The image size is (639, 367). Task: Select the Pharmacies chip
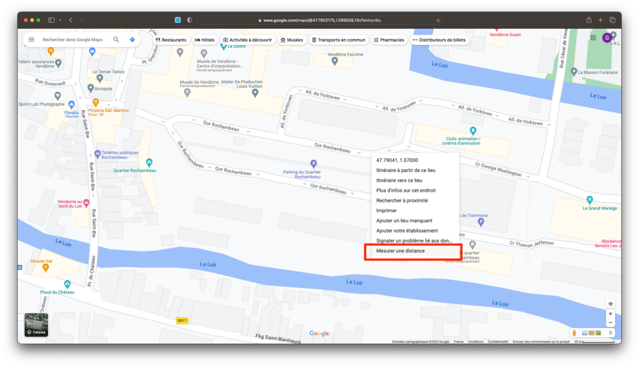click(x=389, y=40)
